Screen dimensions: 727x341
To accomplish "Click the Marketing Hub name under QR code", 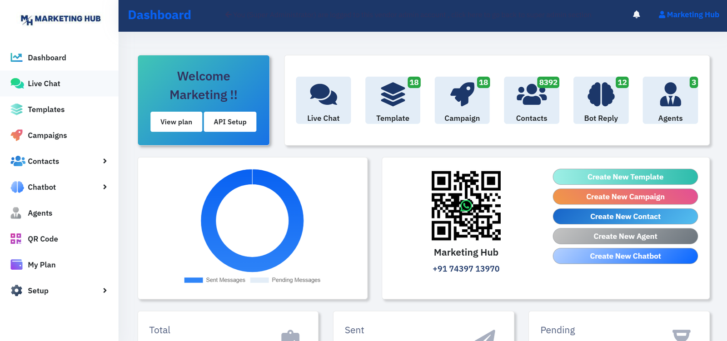I will (x=466, y=252).
